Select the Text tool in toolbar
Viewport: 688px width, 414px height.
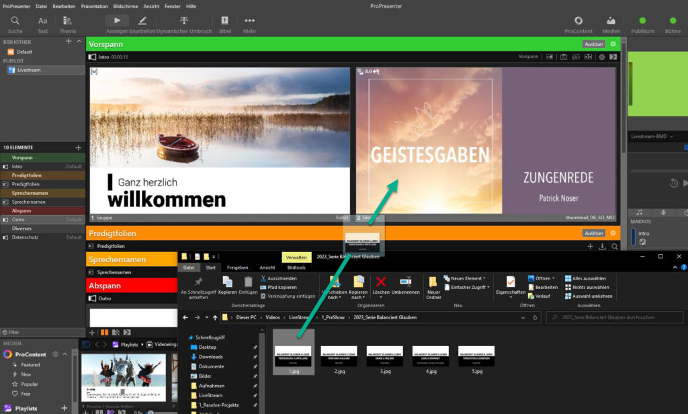(x=42, y=24)
